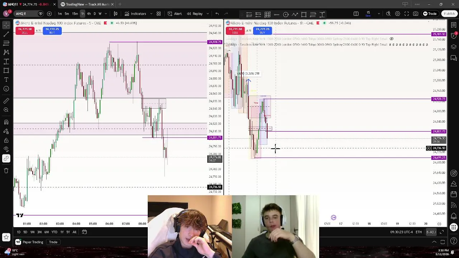Viewport: 459px width, 258px height.
Task: Select the crosshair cursor tool in left toolbar
Action: pos(6,25)
